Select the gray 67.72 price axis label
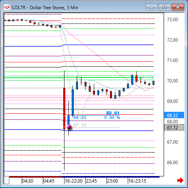 click(174, 128)
